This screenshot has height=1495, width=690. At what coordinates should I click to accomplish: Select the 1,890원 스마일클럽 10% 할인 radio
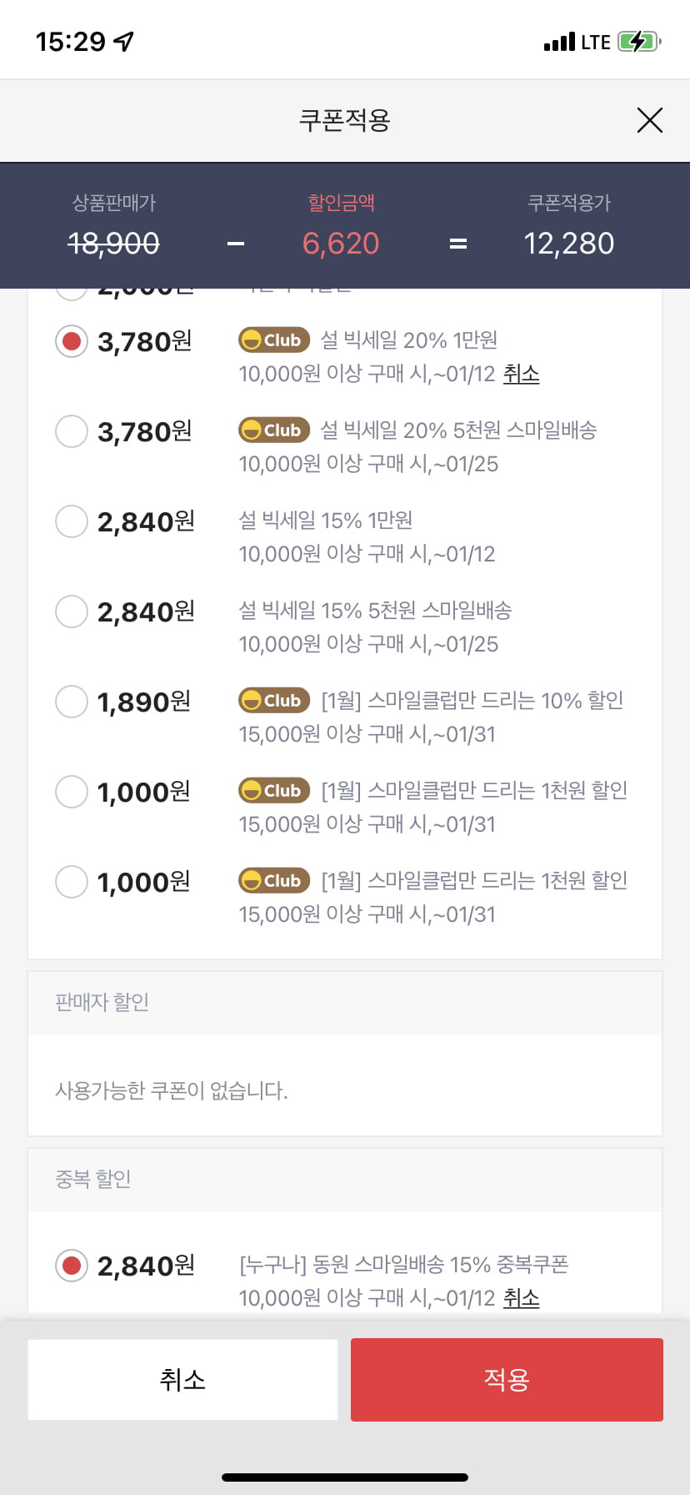72,702
